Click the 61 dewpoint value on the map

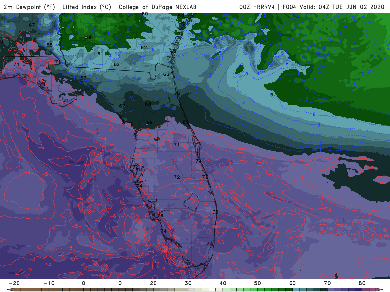100,54
